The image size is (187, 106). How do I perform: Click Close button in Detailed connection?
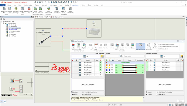[x=180, y=101]
